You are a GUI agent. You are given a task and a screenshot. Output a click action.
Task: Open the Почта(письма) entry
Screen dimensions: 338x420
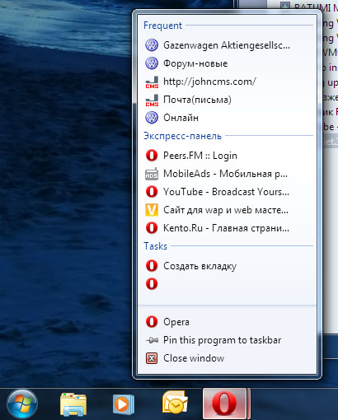(227, 100)
